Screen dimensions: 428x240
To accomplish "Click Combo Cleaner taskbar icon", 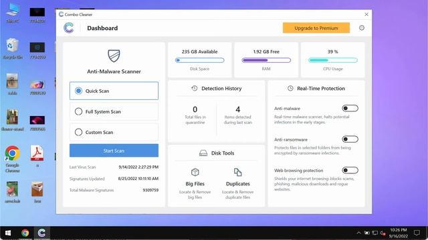I will [41, 233].
